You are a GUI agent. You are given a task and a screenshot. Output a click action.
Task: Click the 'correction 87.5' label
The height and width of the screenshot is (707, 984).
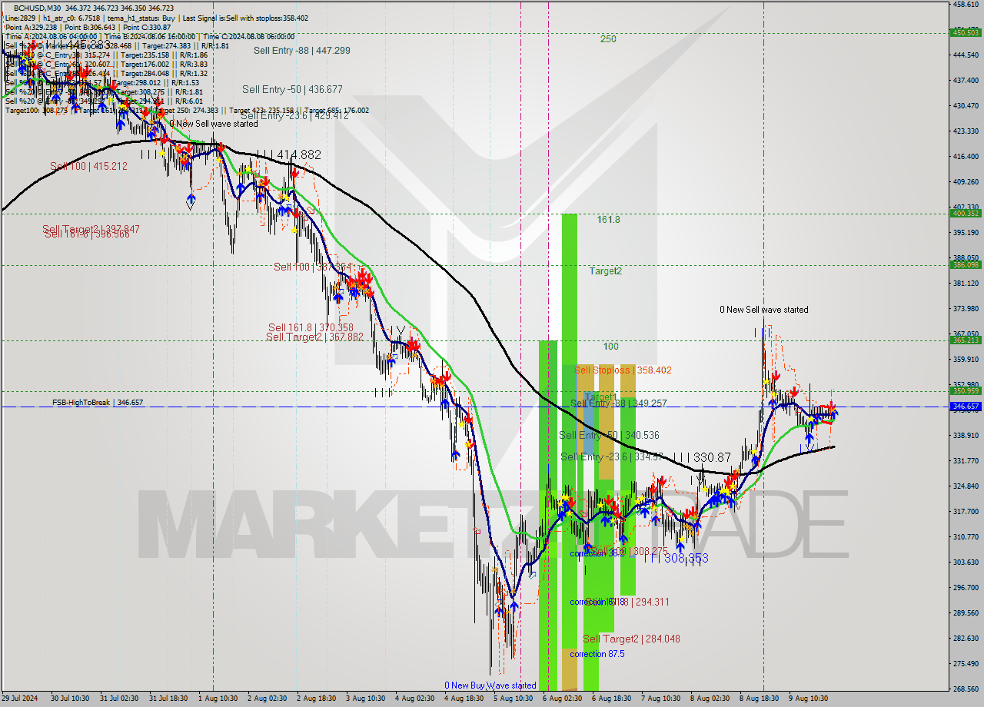pyautogui.click(x=597, y=654)
